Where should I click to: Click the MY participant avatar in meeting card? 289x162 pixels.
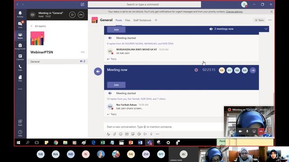click(229, 70)
